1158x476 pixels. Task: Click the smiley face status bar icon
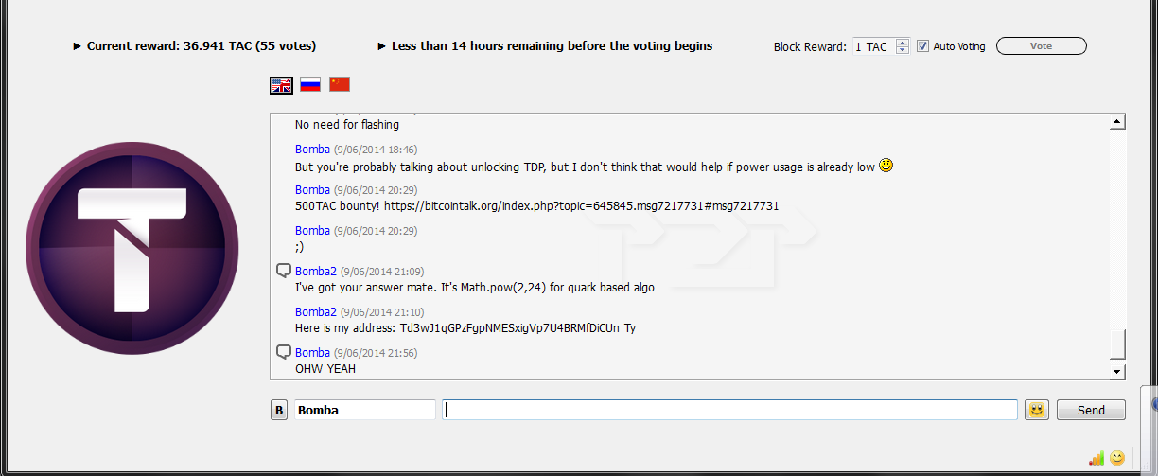pyautogui.click(x=1117, y=458)
